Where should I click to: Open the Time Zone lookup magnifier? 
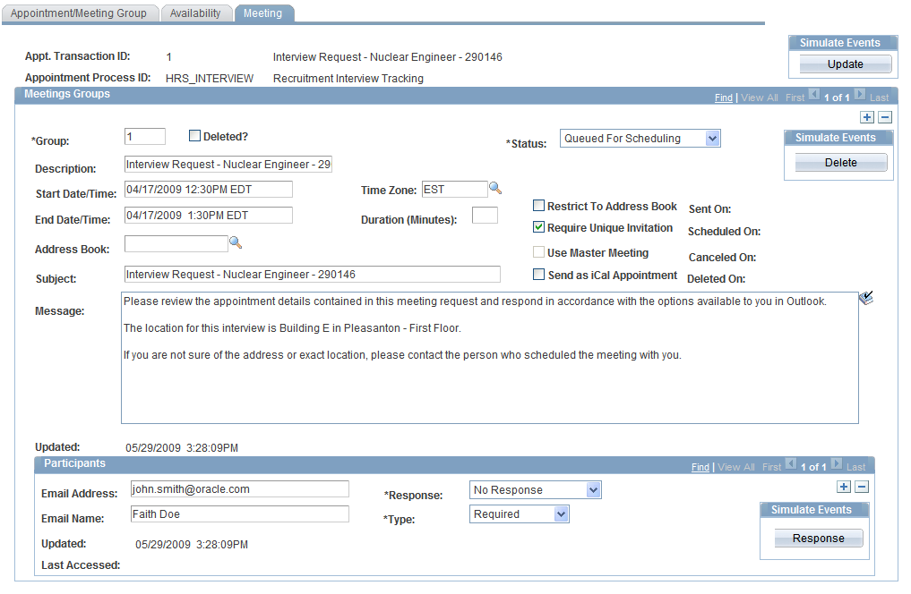495,188
